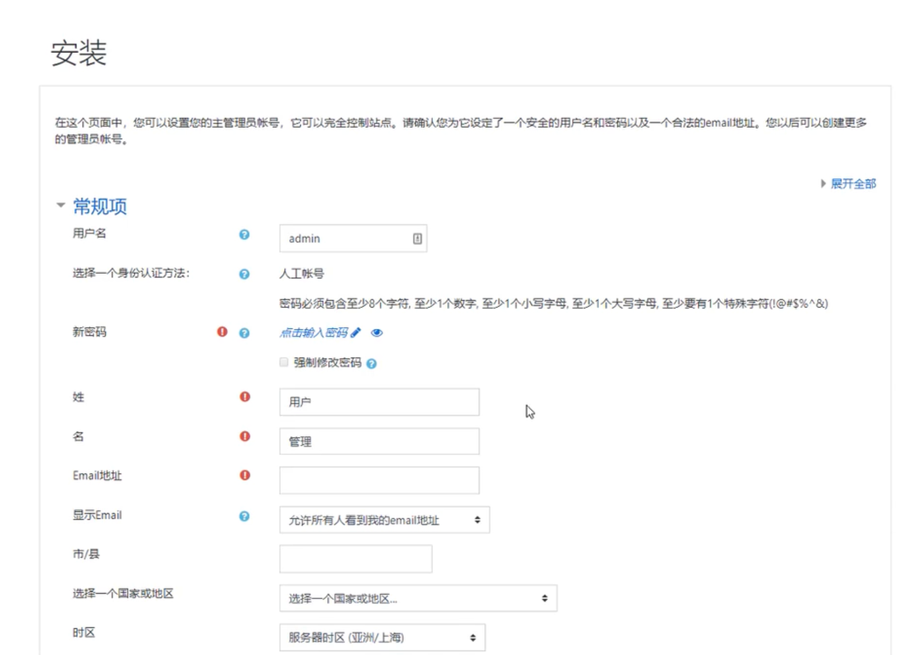Viewport: 912px width, 655px height.
Task: Collapse the 常规项 section
Action: [x=100, y=206]
